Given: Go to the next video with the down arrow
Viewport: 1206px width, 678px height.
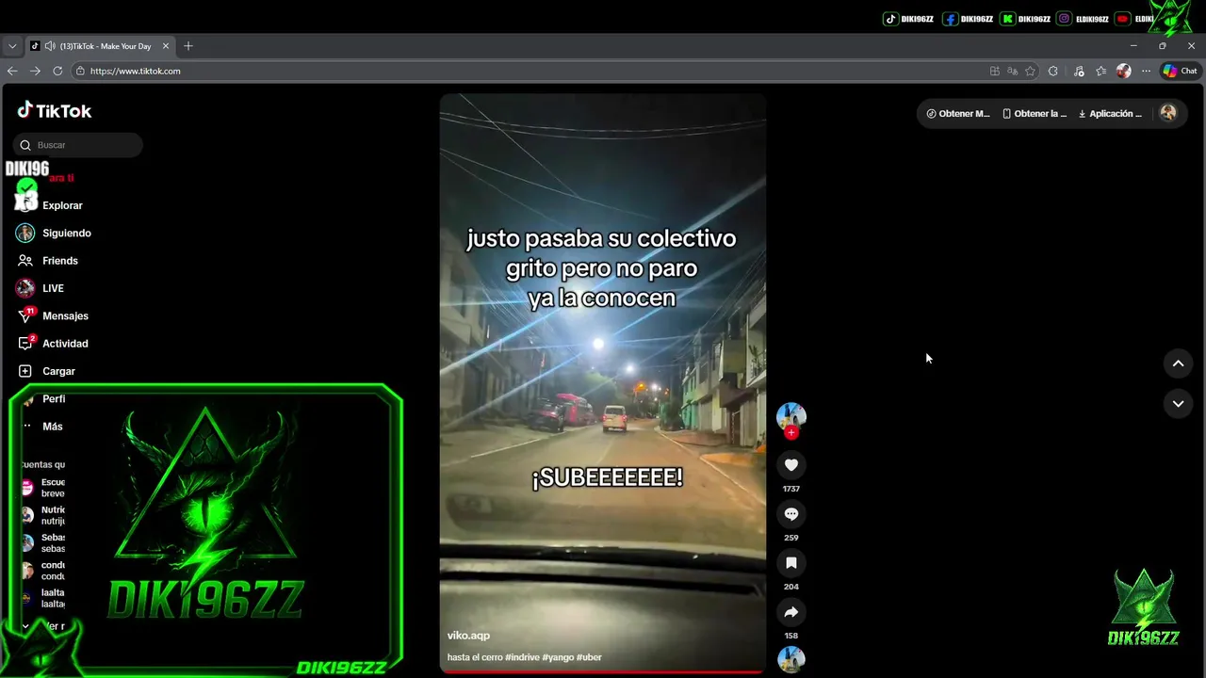Looking at the screenshot, I should click(x=1178, y=404).
